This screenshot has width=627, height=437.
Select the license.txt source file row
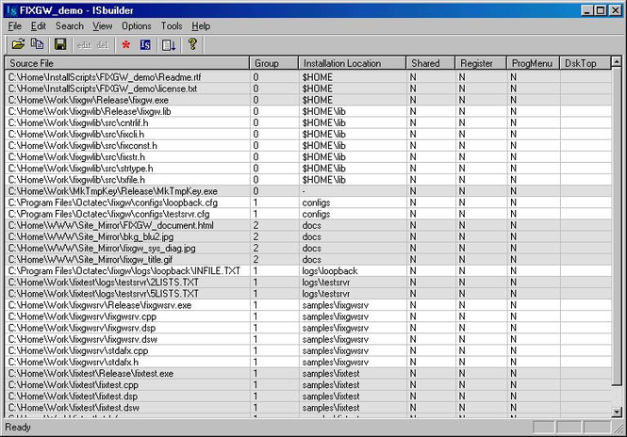point(308,89)
